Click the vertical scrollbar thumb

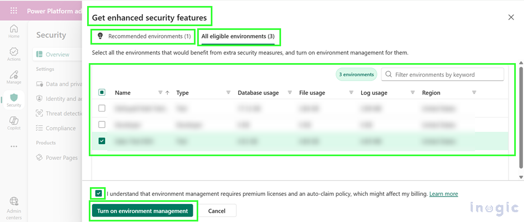521,117
